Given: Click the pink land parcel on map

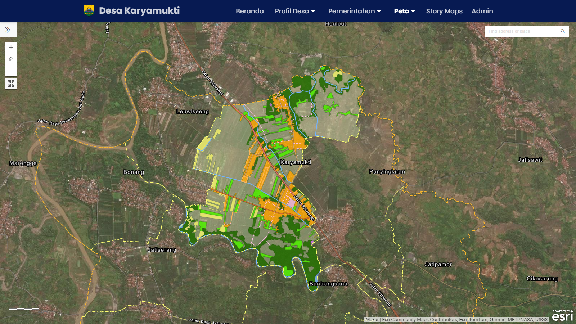Looking at the screenshot, I should click(x=291, y=203).
